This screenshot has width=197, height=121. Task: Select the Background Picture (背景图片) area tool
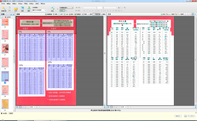[x=78, y=14]
